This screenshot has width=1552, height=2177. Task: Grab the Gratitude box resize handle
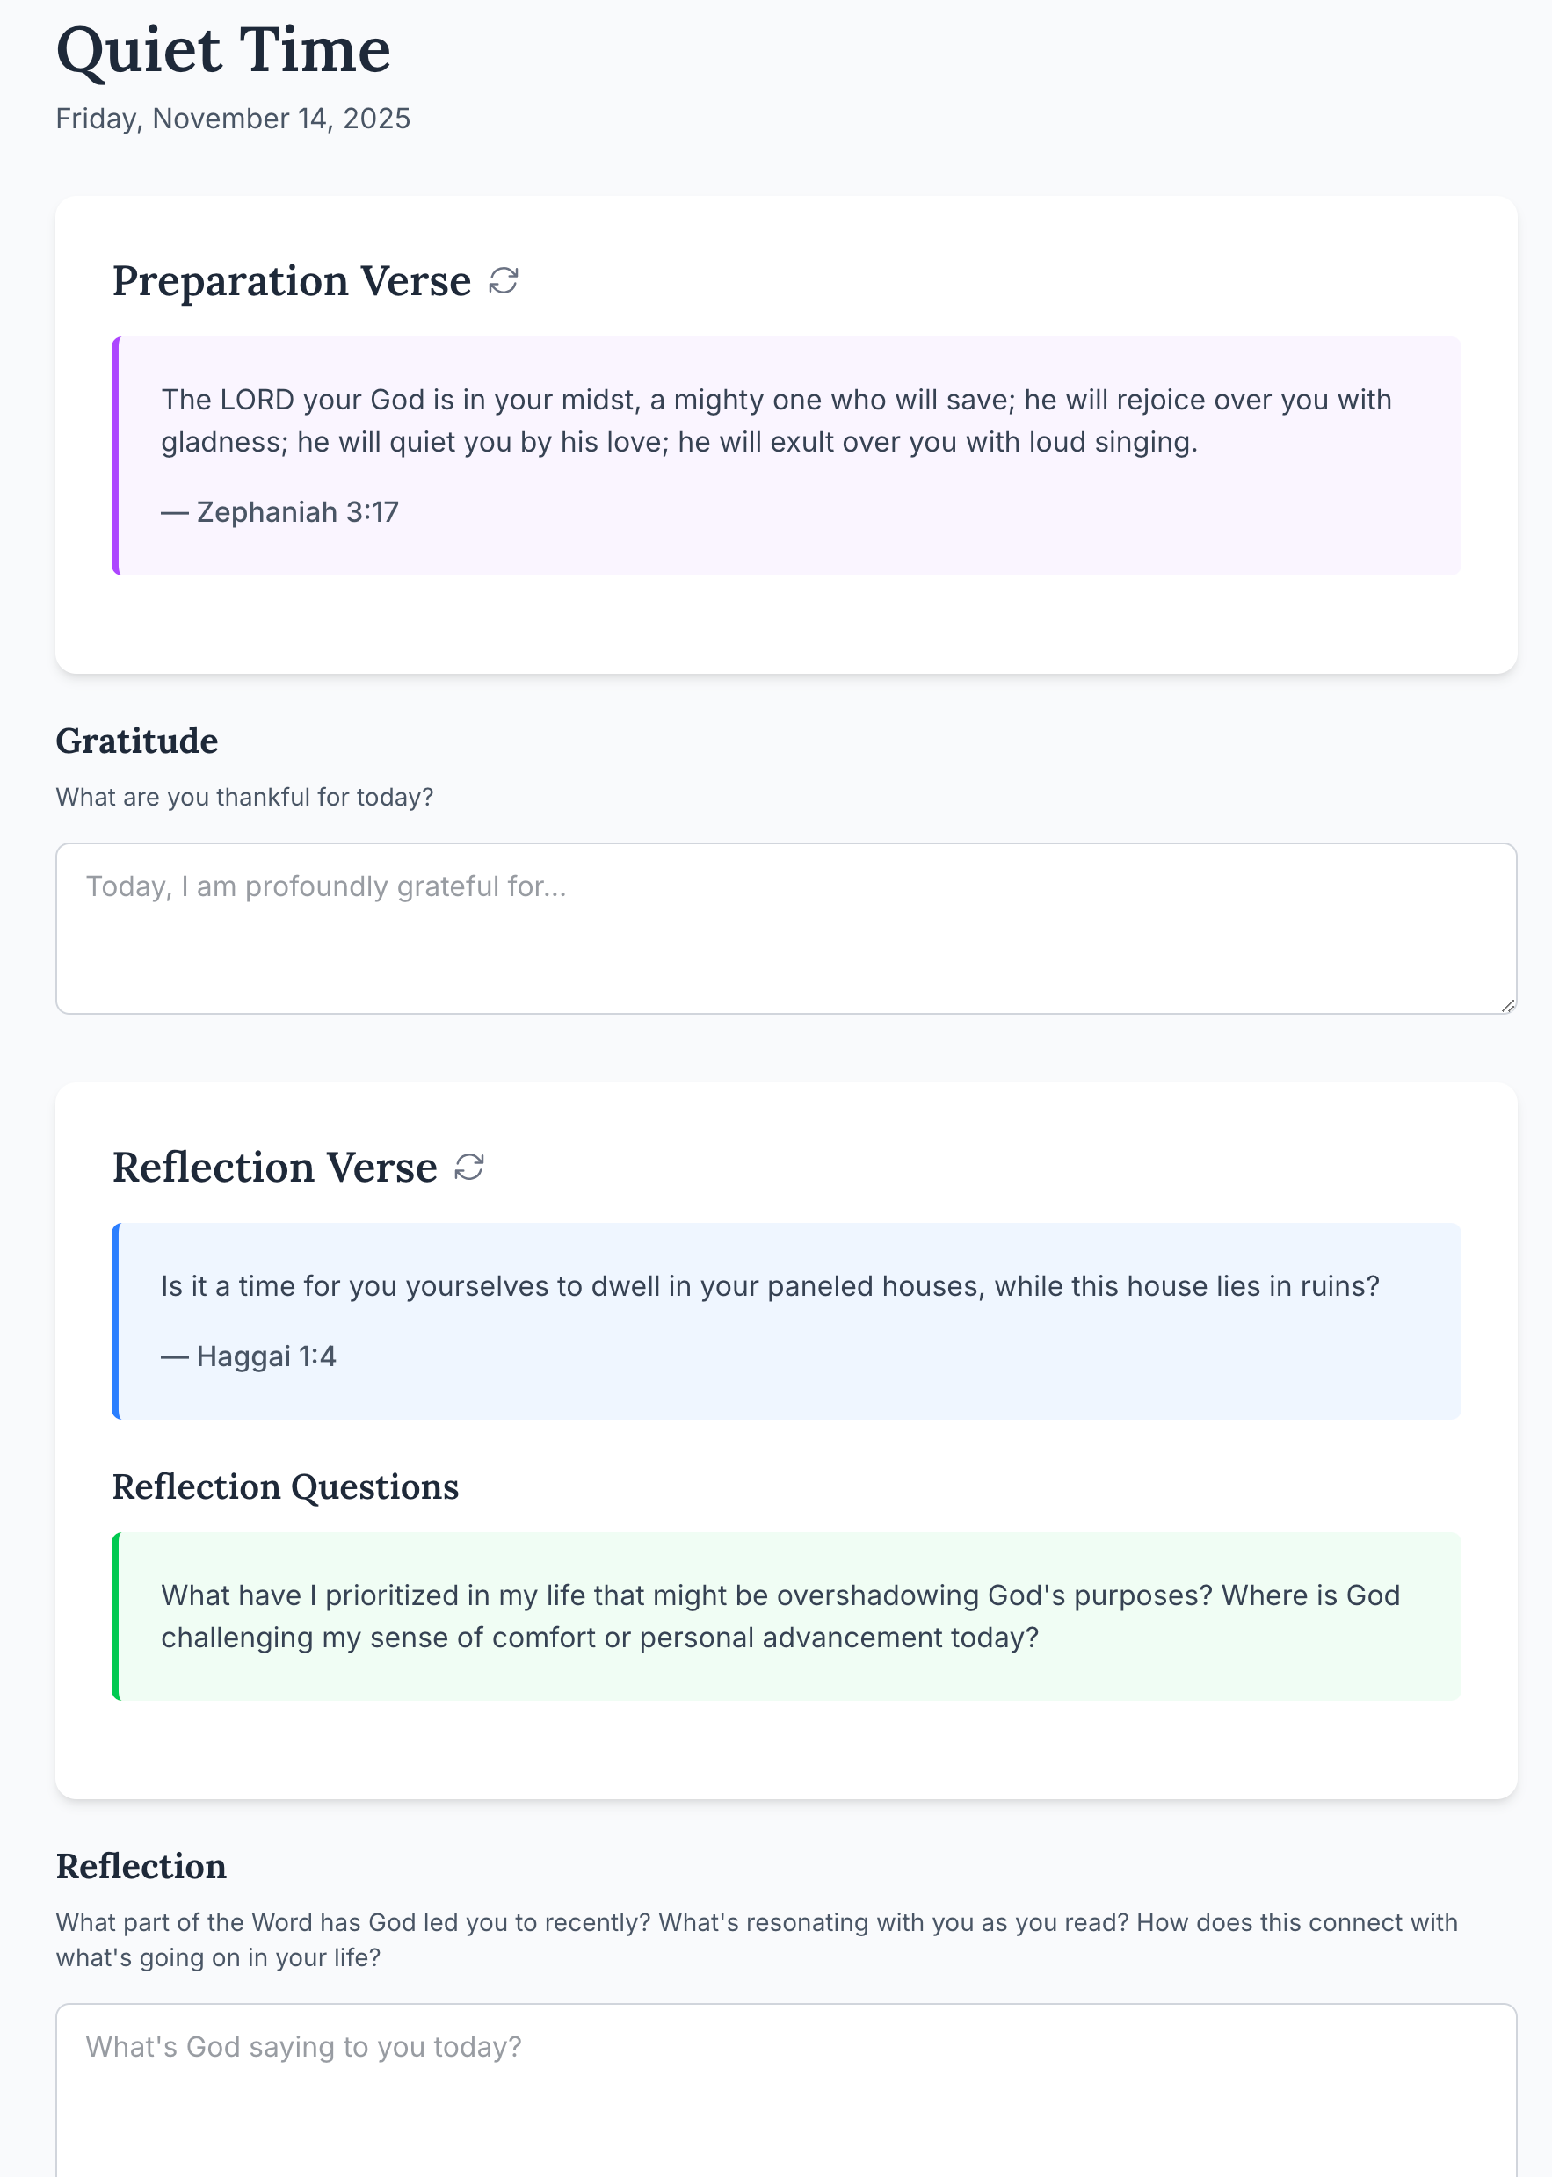click(x=1507, y=1004)
